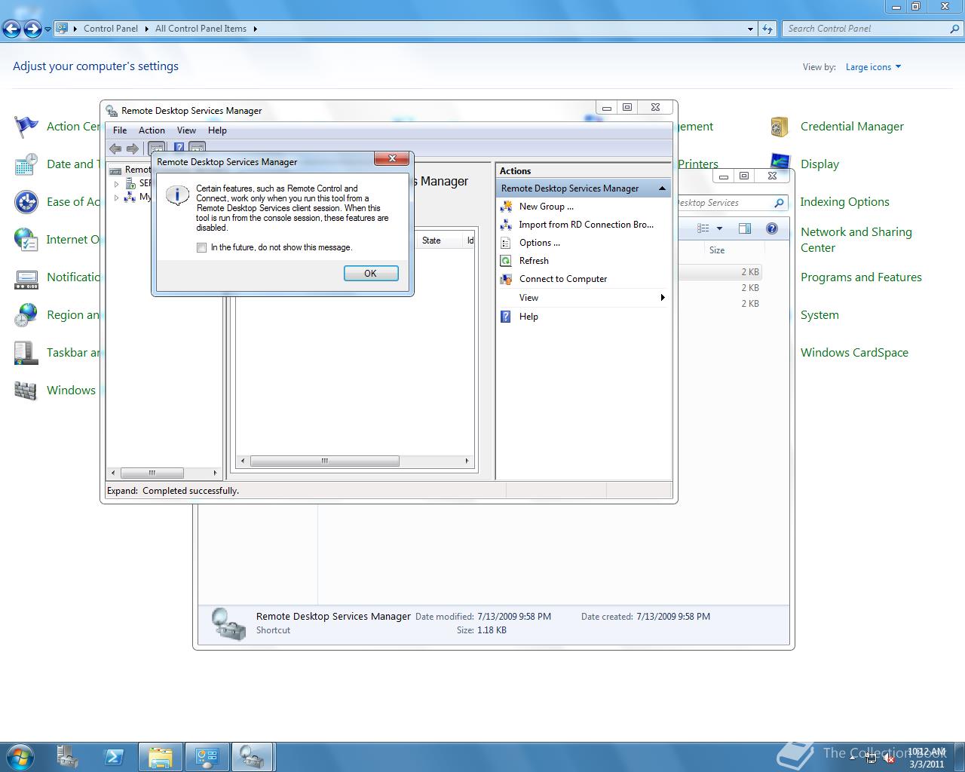Expand the View submenu arrow in Actions
The image size is (965, 772).
coord(663,298)
